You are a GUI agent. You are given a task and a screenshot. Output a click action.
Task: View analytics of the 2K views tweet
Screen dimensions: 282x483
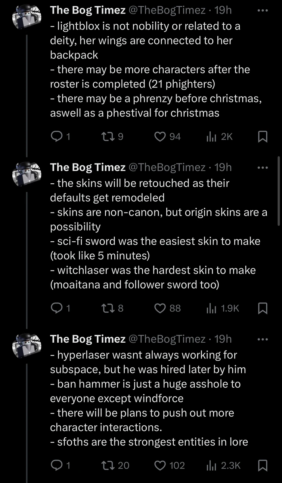pos(211,137)
